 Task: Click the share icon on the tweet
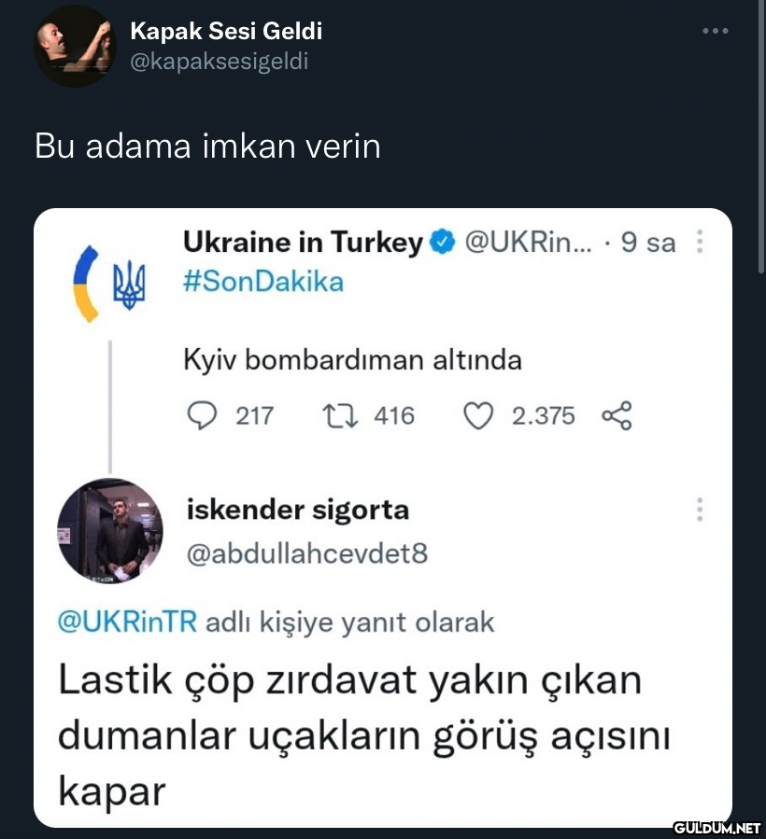tap(617, 415)
